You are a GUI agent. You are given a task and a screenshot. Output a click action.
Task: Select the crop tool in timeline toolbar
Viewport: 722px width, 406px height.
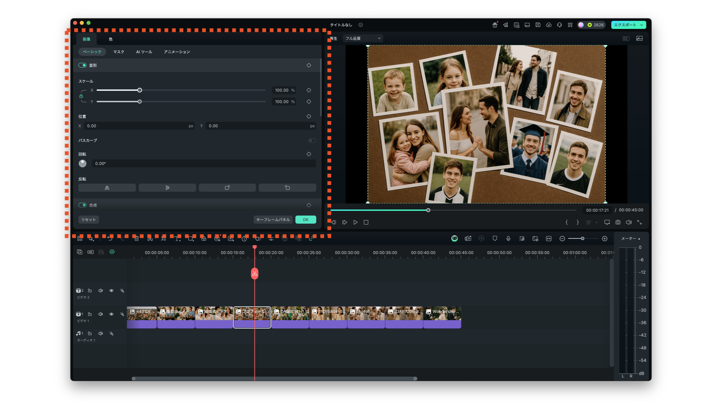tap(164, 239)
